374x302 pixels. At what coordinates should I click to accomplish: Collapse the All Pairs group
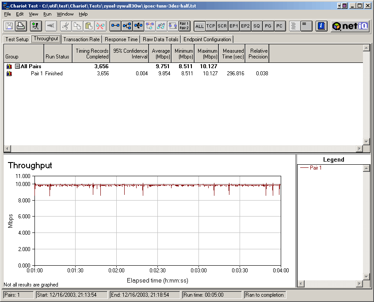pyautogui.click(x=17, y=66)
